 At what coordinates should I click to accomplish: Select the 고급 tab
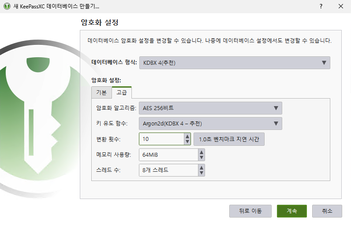(122, 93)
